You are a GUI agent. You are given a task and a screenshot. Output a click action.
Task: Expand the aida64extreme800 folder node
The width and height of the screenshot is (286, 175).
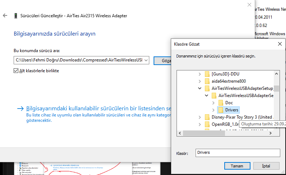tap(200, 81)
